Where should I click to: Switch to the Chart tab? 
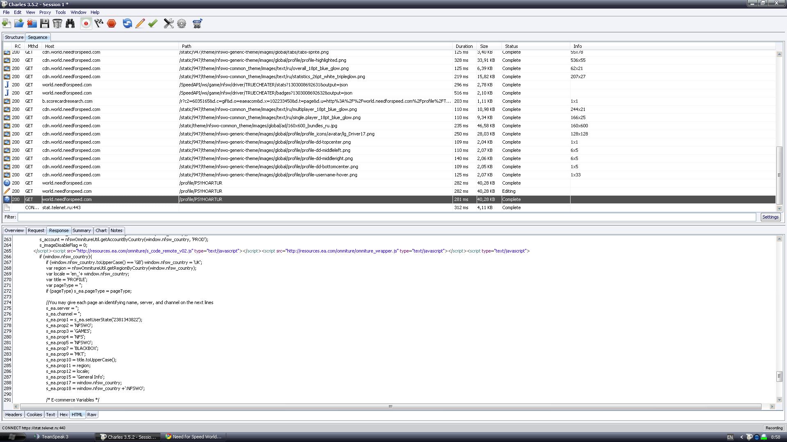tap(101, 230)
